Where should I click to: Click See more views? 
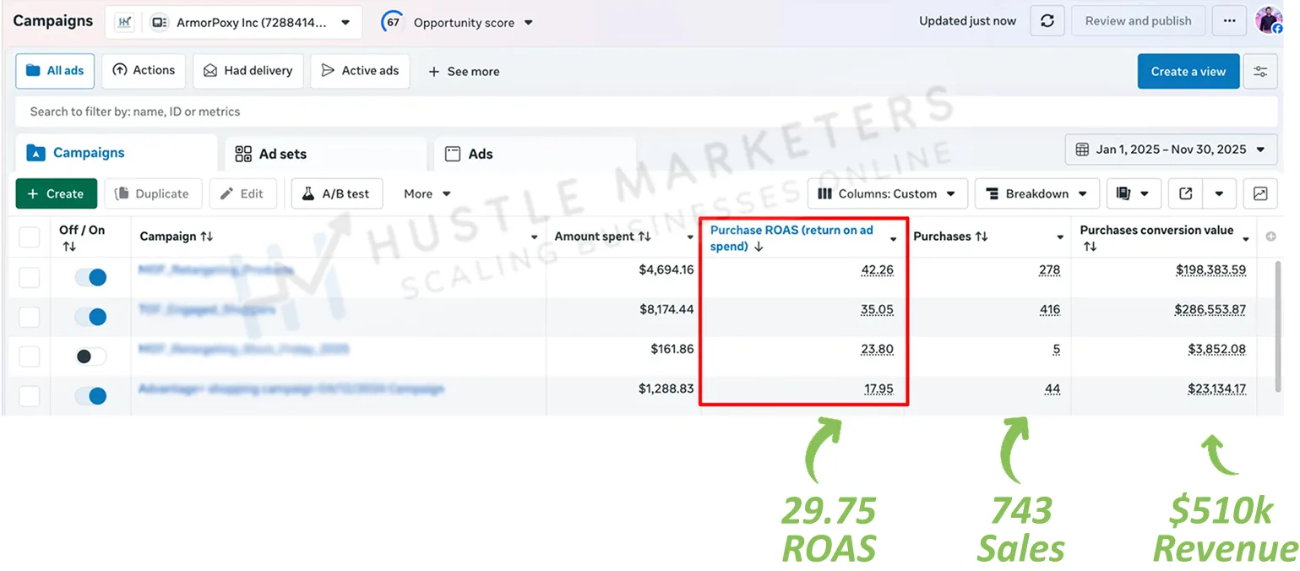pyautogui.click(x=464, y=72)
